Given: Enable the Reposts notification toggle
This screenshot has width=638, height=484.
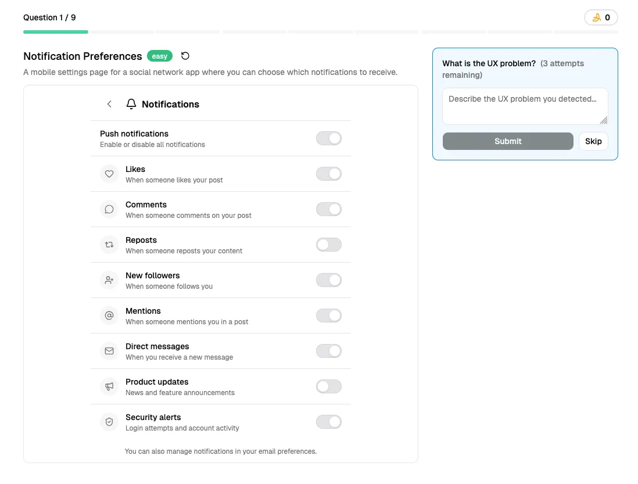Looking at the screenshot, I should pyautogui.click(x=329, y=245).
